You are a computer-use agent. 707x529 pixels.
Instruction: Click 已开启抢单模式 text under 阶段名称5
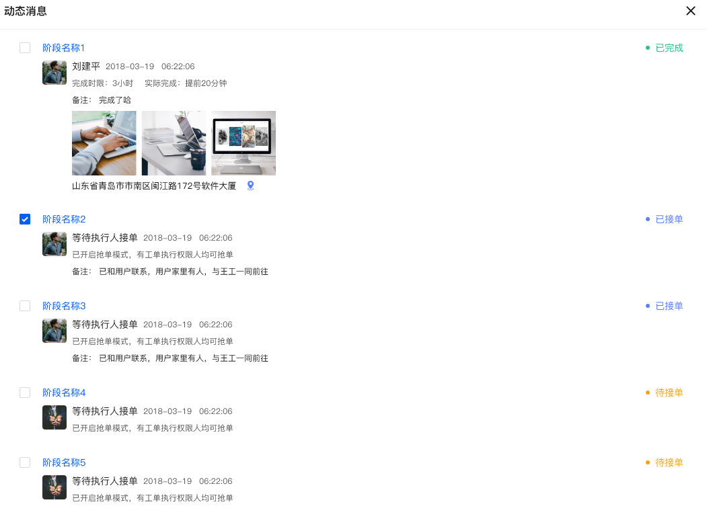153,498
